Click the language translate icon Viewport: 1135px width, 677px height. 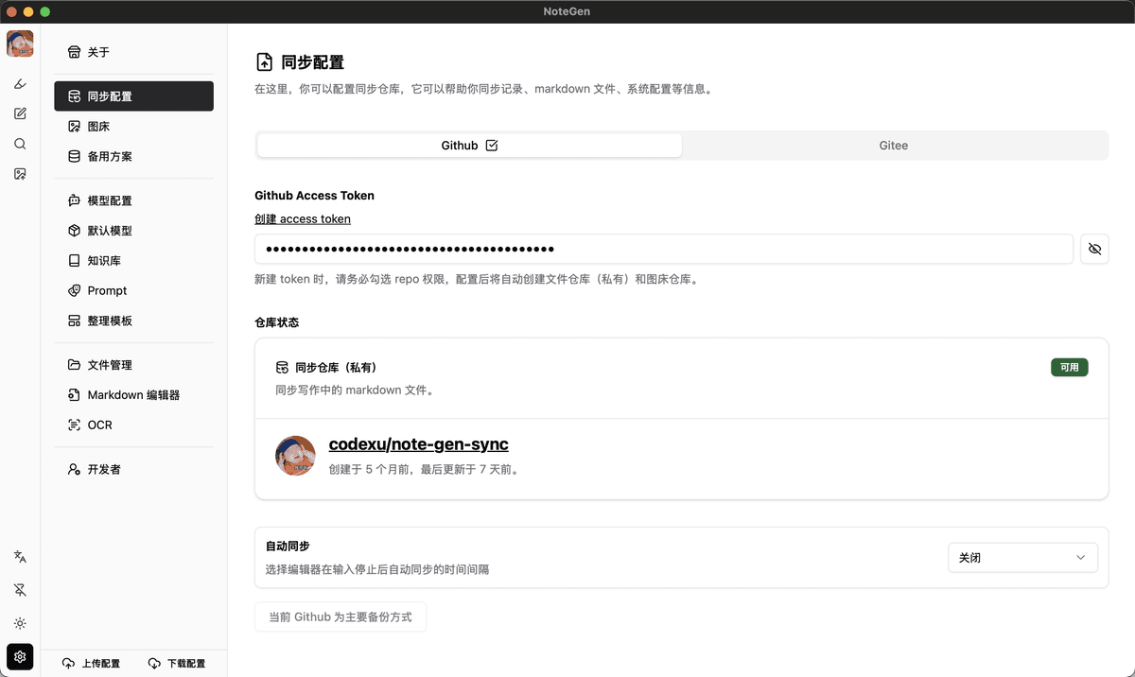coord(20,557)
